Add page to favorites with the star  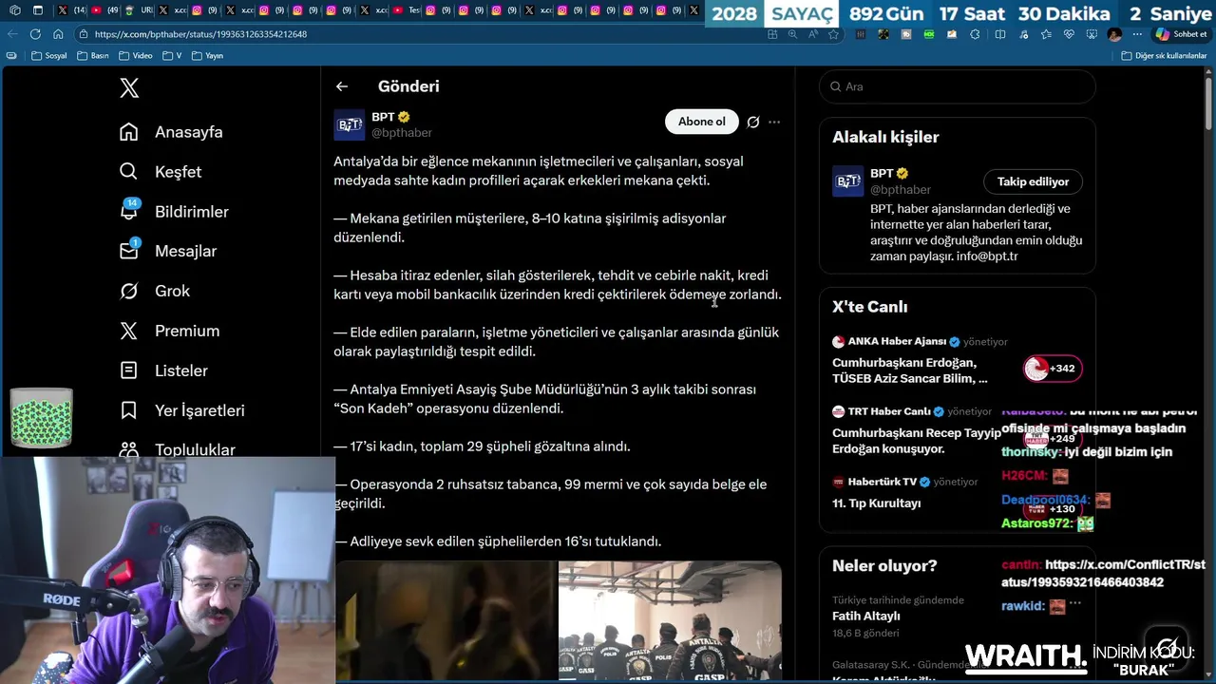(833, 34)
